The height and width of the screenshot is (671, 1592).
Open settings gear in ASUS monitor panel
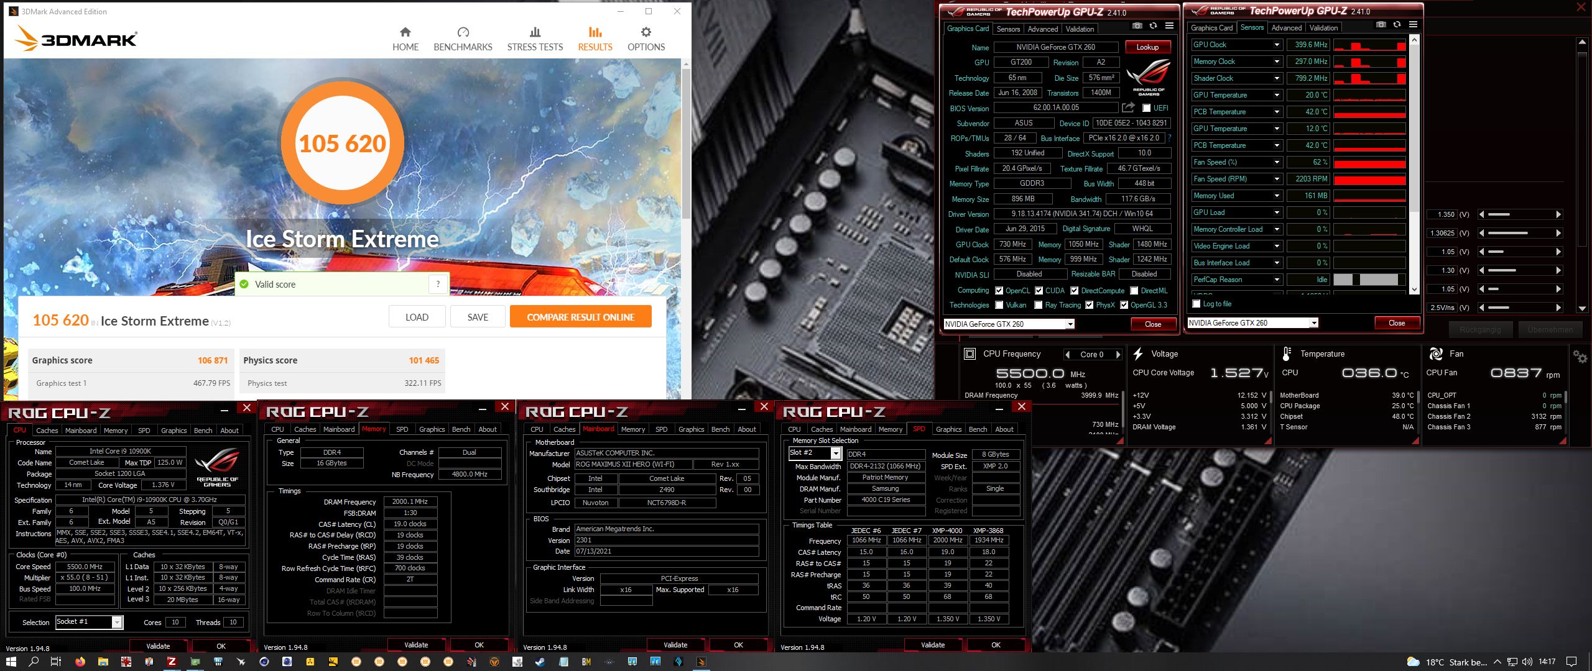(1580, 357)
